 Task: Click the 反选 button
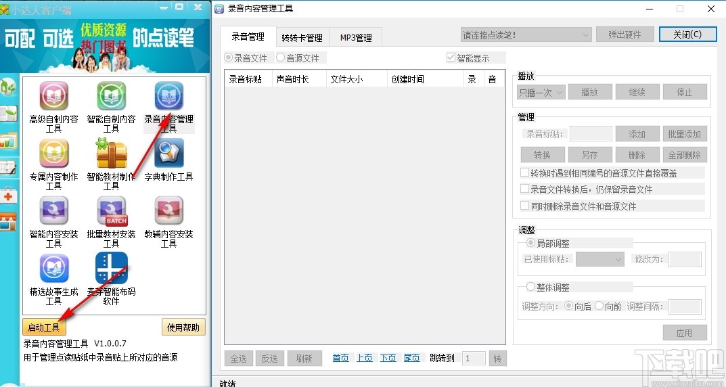(x=270, y=359)
